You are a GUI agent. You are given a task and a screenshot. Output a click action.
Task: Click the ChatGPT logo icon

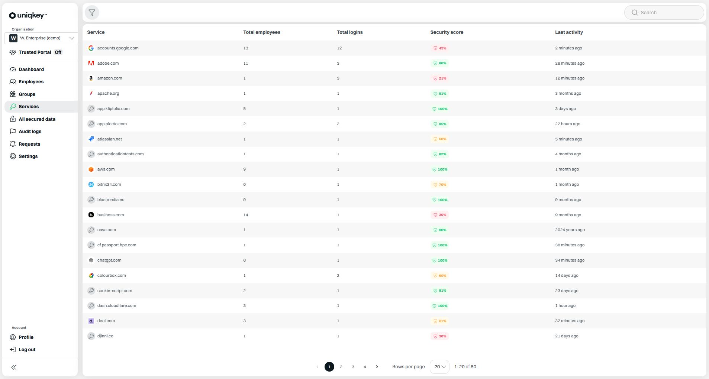(91, 260)
